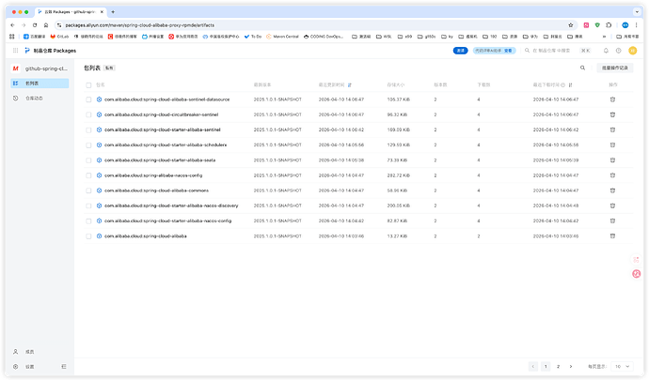Image resolution: width=649 pixels, height=380 pixels.
Task: Open the com.alibaba.cloud:spring-cloud-starter-alibaba-seata package
Action: (x=160, y=160)
